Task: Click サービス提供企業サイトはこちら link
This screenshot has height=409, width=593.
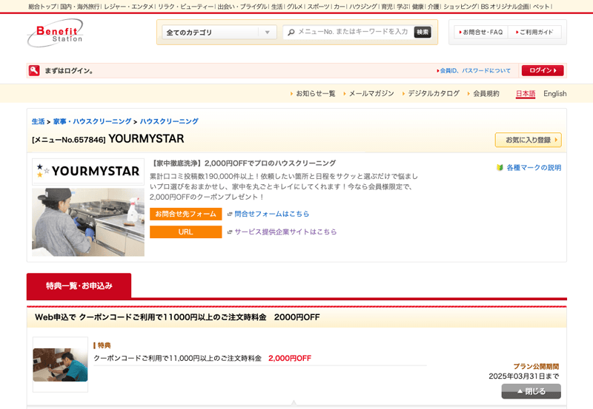Action: pyautogui.click(x=285, y=232)
